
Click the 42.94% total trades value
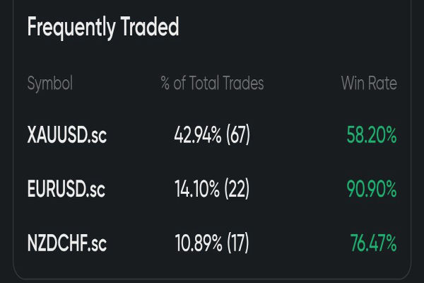click(x=196, y=136)
